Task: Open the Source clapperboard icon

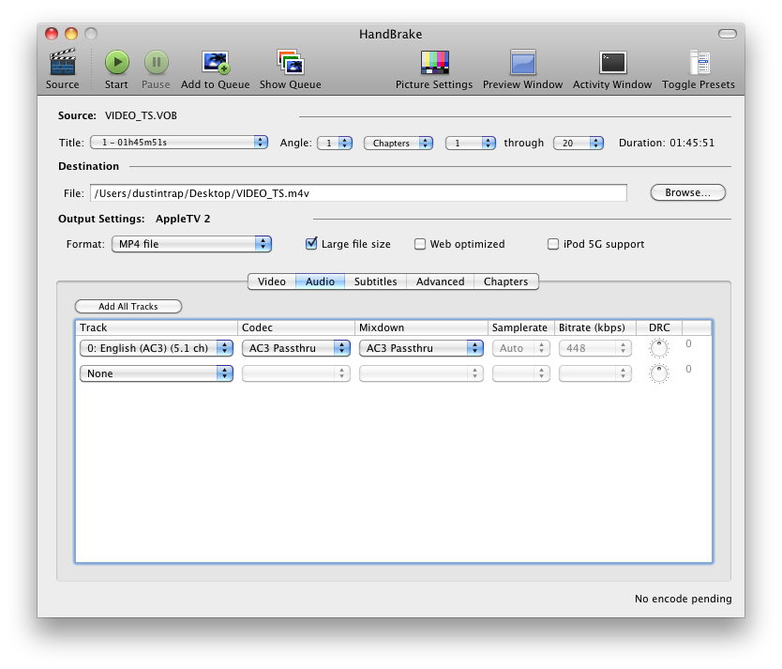Action: click(62, 62)
